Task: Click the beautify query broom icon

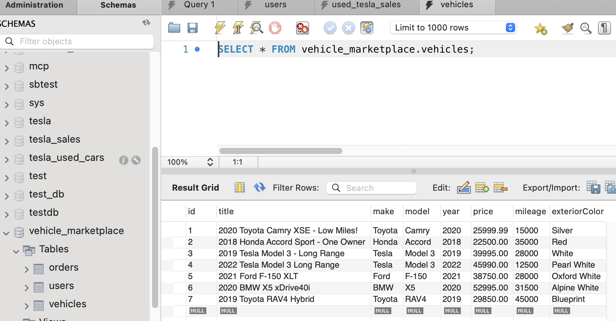Action: click(567, 28)
